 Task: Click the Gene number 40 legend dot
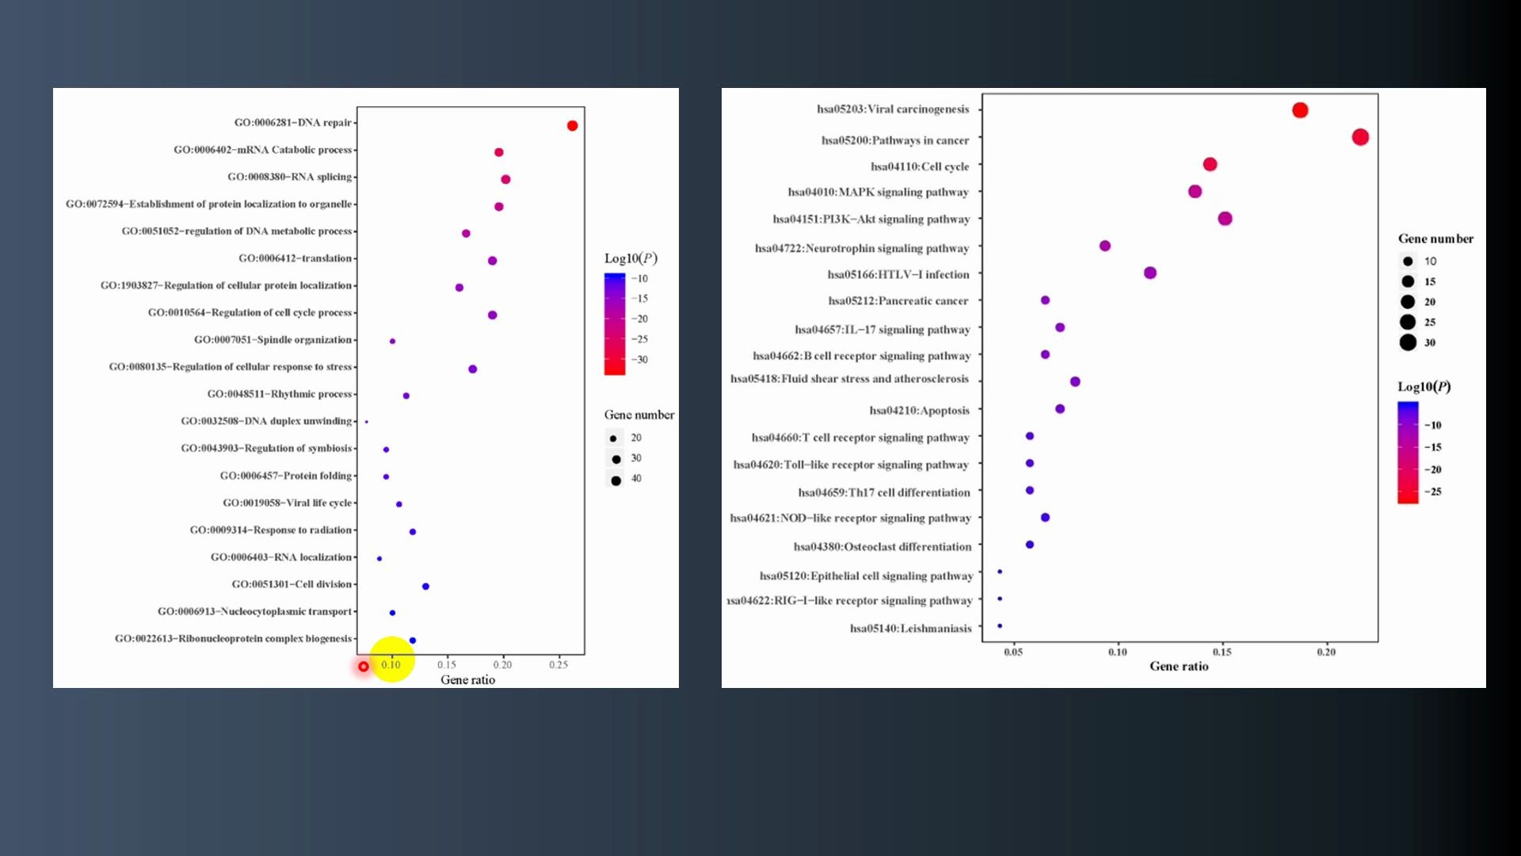coord(616,480)
